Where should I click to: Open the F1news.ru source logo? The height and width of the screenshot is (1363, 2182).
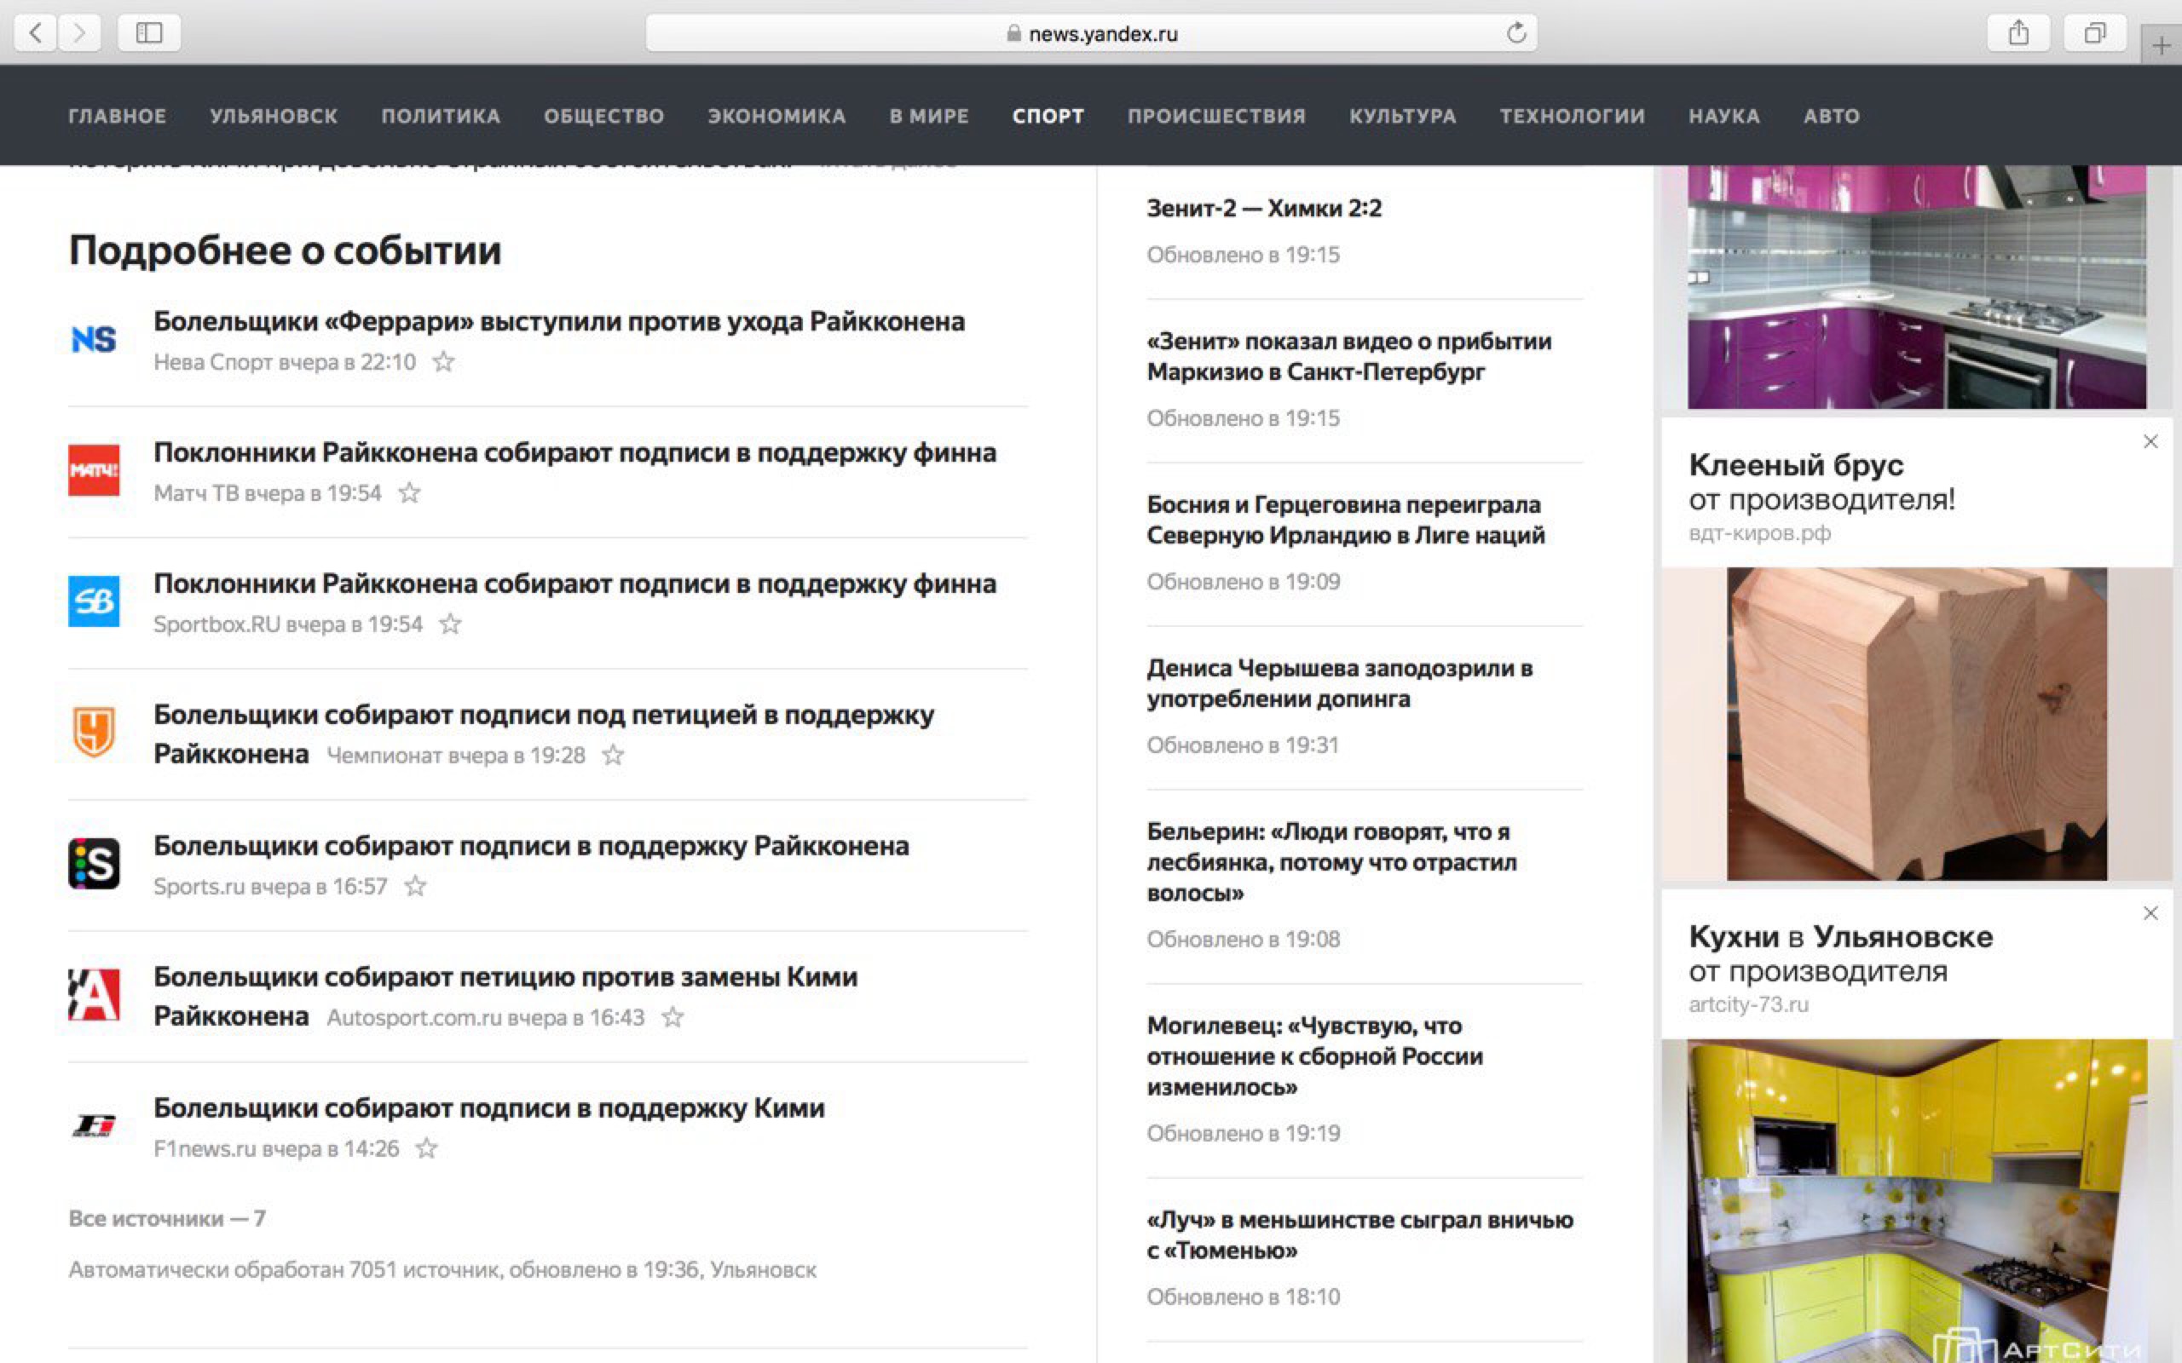click(94, 1126)
